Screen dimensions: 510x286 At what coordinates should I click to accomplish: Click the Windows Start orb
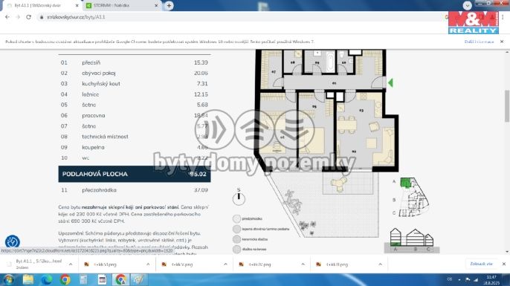click(8, 279)
